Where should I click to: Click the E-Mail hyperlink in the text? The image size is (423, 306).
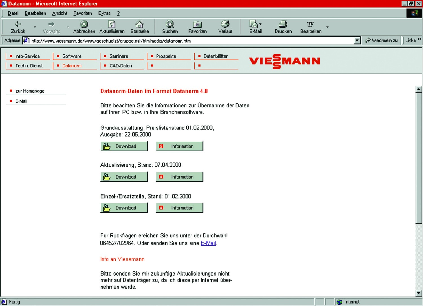pyautogui.click(x=208, y=243)
